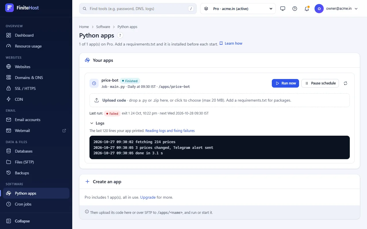
Task: Click the clock schedule icon of price-bot
Action: point(94,83)
